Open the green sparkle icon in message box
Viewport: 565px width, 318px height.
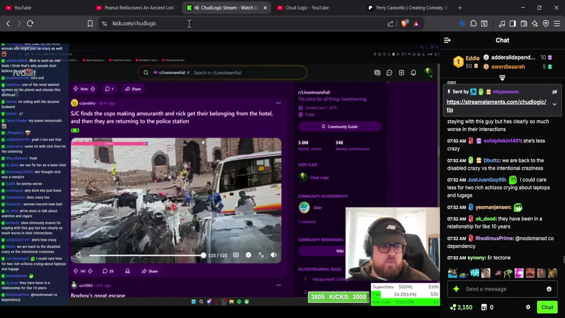tap(456, 289)
